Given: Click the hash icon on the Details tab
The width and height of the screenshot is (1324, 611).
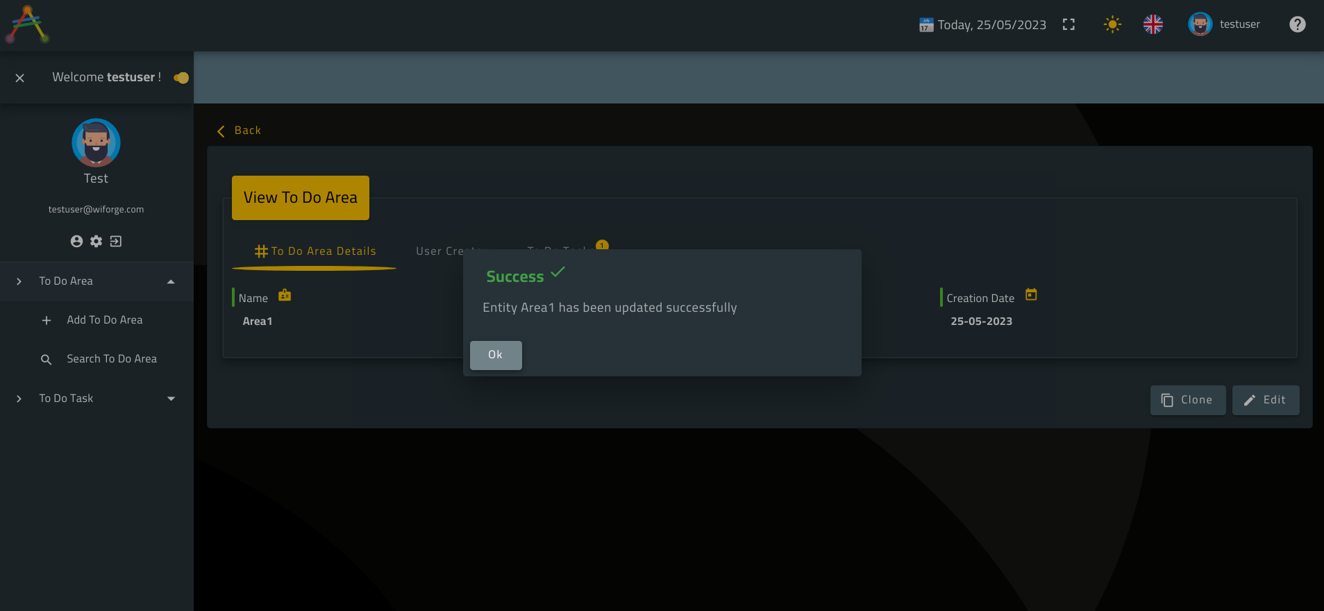Looking at the screenshot, I should click(x=261, y=251).
